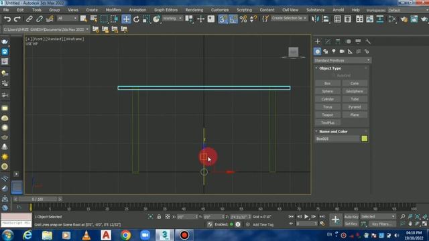
Task: Open the Rendered Frame Window icon
Action: pos(414,19)
